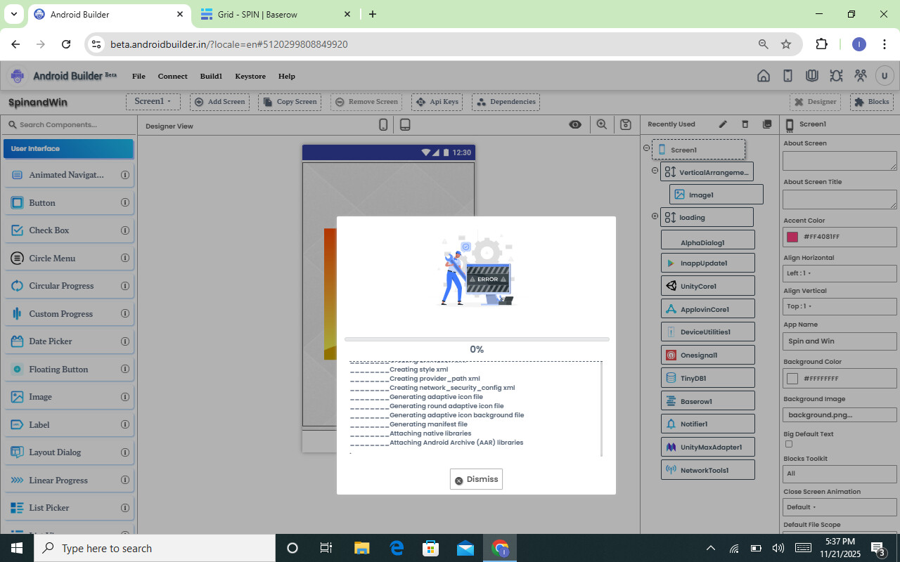Expand the loading arrangement node

point(655,216)
